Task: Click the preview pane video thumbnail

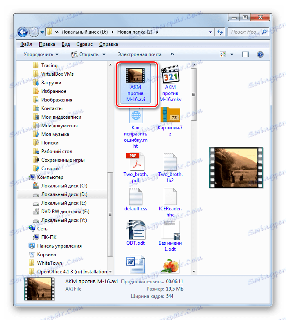Action: [236, 167]
